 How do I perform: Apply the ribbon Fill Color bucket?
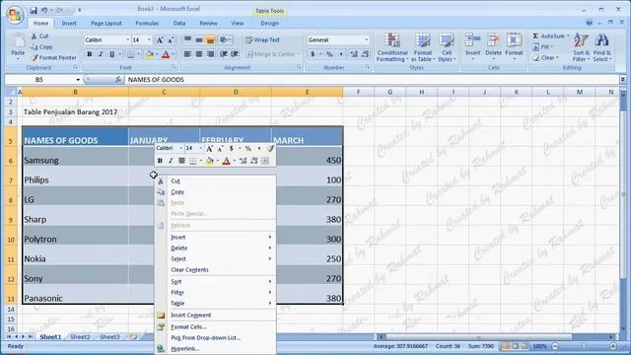point(149,54)
